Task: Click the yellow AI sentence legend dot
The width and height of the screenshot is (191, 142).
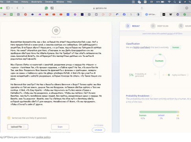Action: [9, 118]
